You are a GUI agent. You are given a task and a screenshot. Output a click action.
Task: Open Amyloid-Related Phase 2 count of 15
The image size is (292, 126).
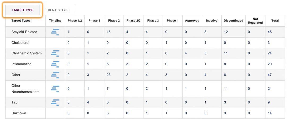coord(109,32)
